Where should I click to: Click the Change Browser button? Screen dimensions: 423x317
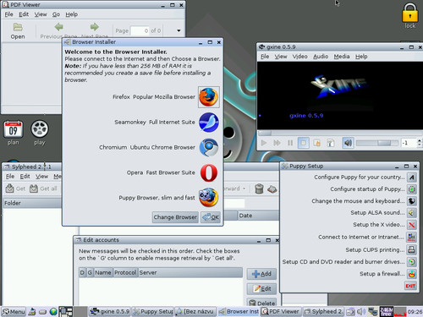175,217
